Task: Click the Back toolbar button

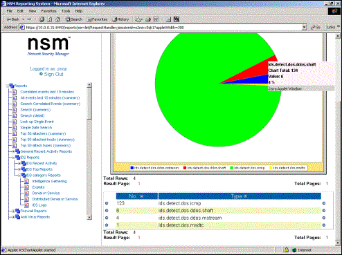Action: 13,19
